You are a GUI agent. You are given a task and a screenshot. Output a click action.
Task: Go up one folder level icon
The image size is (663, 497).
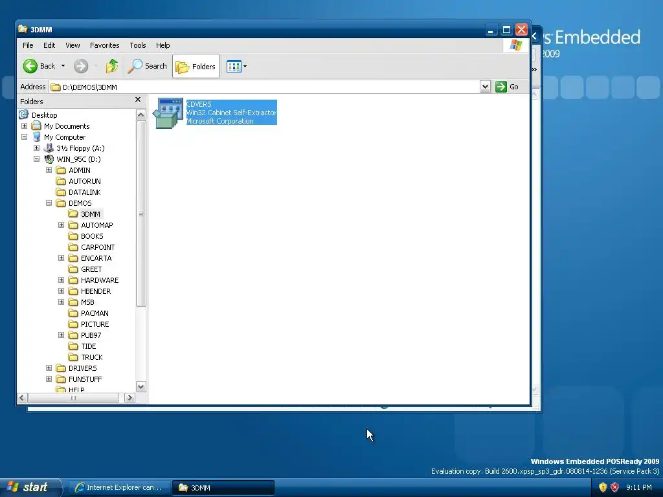click(x=111, y=66)
